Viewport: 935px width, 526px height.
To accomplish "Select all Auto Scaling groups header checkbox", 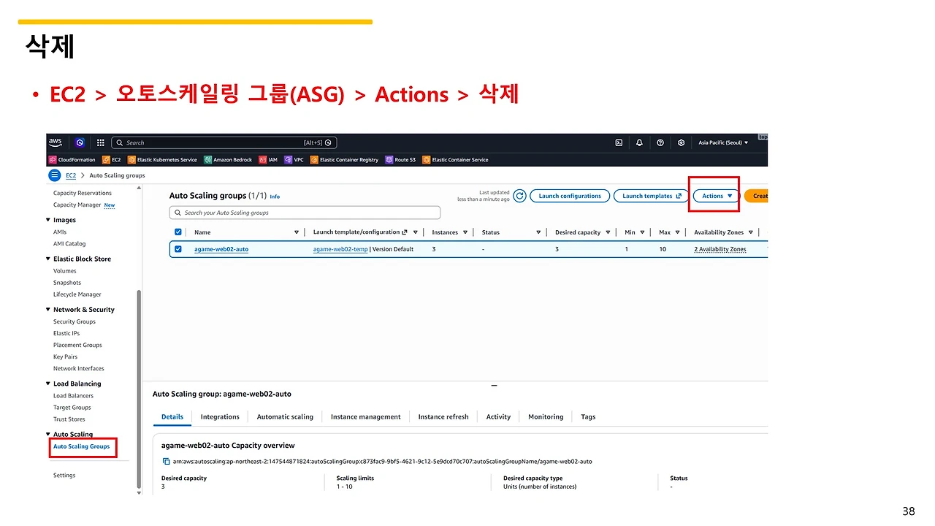I will click(x=178, y=232).
